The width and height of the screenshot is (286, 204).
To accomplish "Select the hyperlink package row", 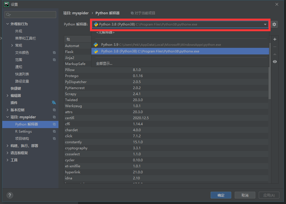I will click(x=166, y=172).
